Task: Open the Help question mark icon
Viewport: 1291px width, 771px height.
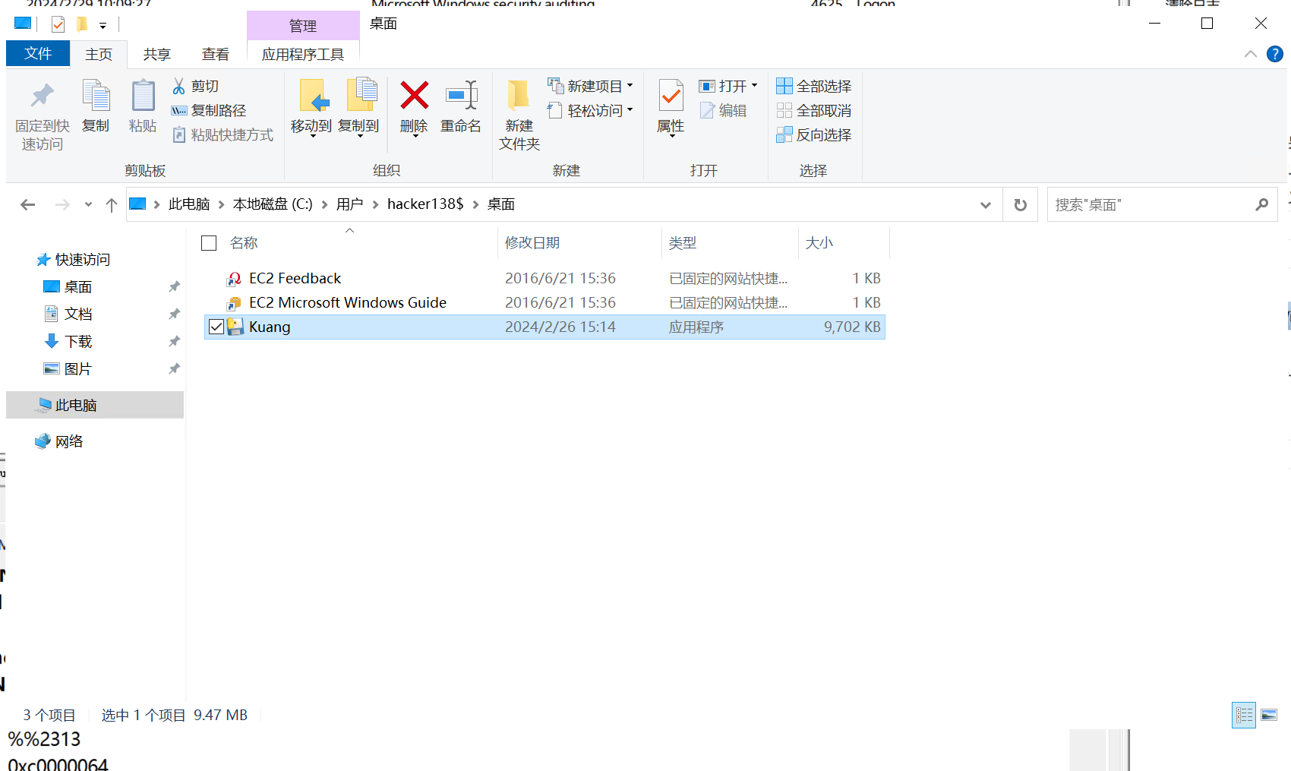Action: tap(1275, 54)
